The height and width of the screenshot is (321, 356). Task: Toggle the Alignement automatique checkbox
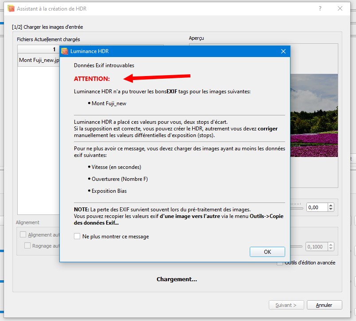pos(23,234)
